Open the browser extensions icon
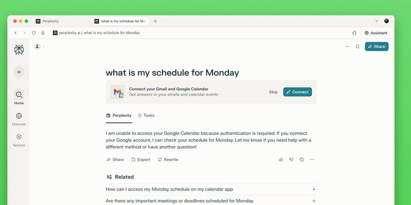Image resolution: width=411 pixels, height=205 pixels. click(354, 33)
